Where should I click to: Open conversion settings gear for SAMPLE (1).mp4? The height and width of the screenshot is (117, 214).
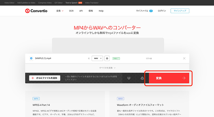point(107,58)
